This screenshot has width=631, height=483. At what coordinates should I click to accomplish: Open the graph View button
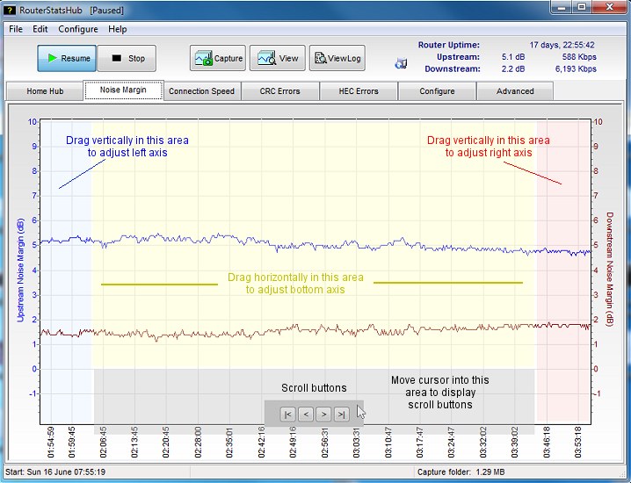tap(279, 59)
